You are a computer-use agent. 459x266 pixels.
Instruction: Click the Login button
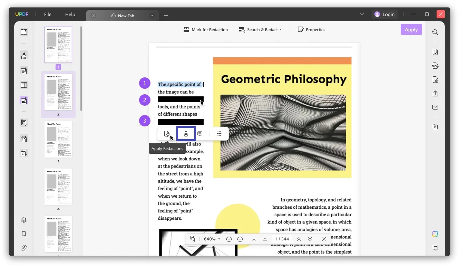coord(384,15)
